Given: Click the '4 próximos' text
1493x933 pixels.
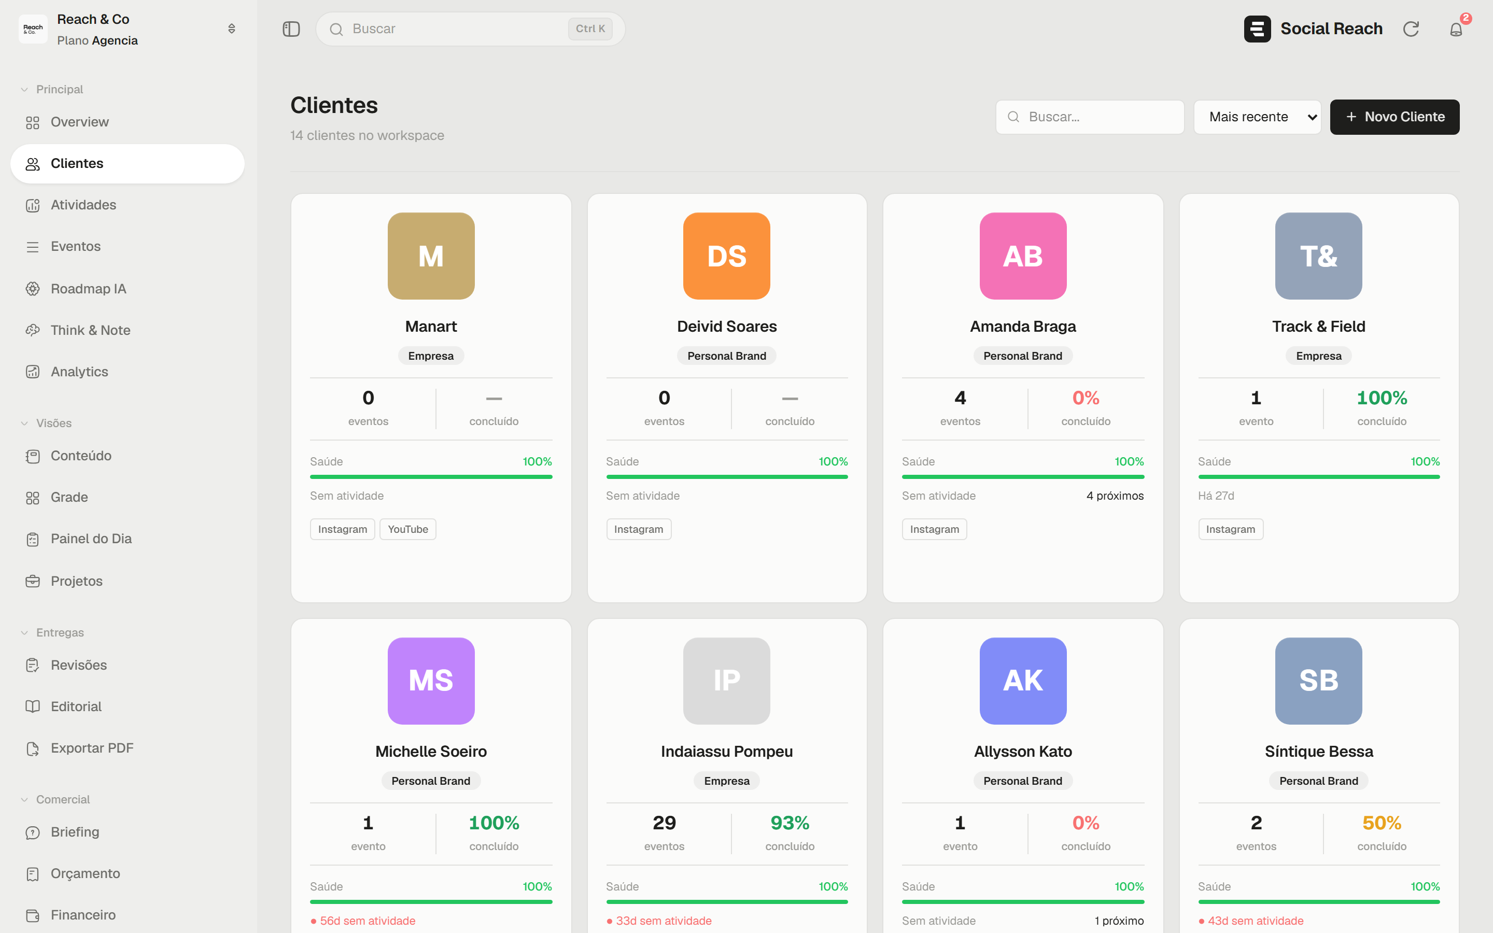Looking at the screenshot, I should 1115,496.
